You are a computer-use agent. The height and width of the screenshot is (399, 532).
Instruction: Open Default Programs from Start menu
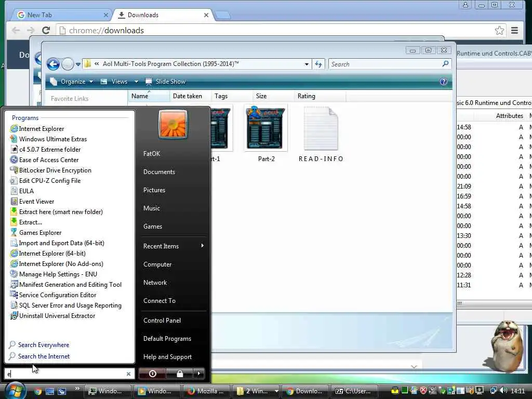(x=167, y=339)
